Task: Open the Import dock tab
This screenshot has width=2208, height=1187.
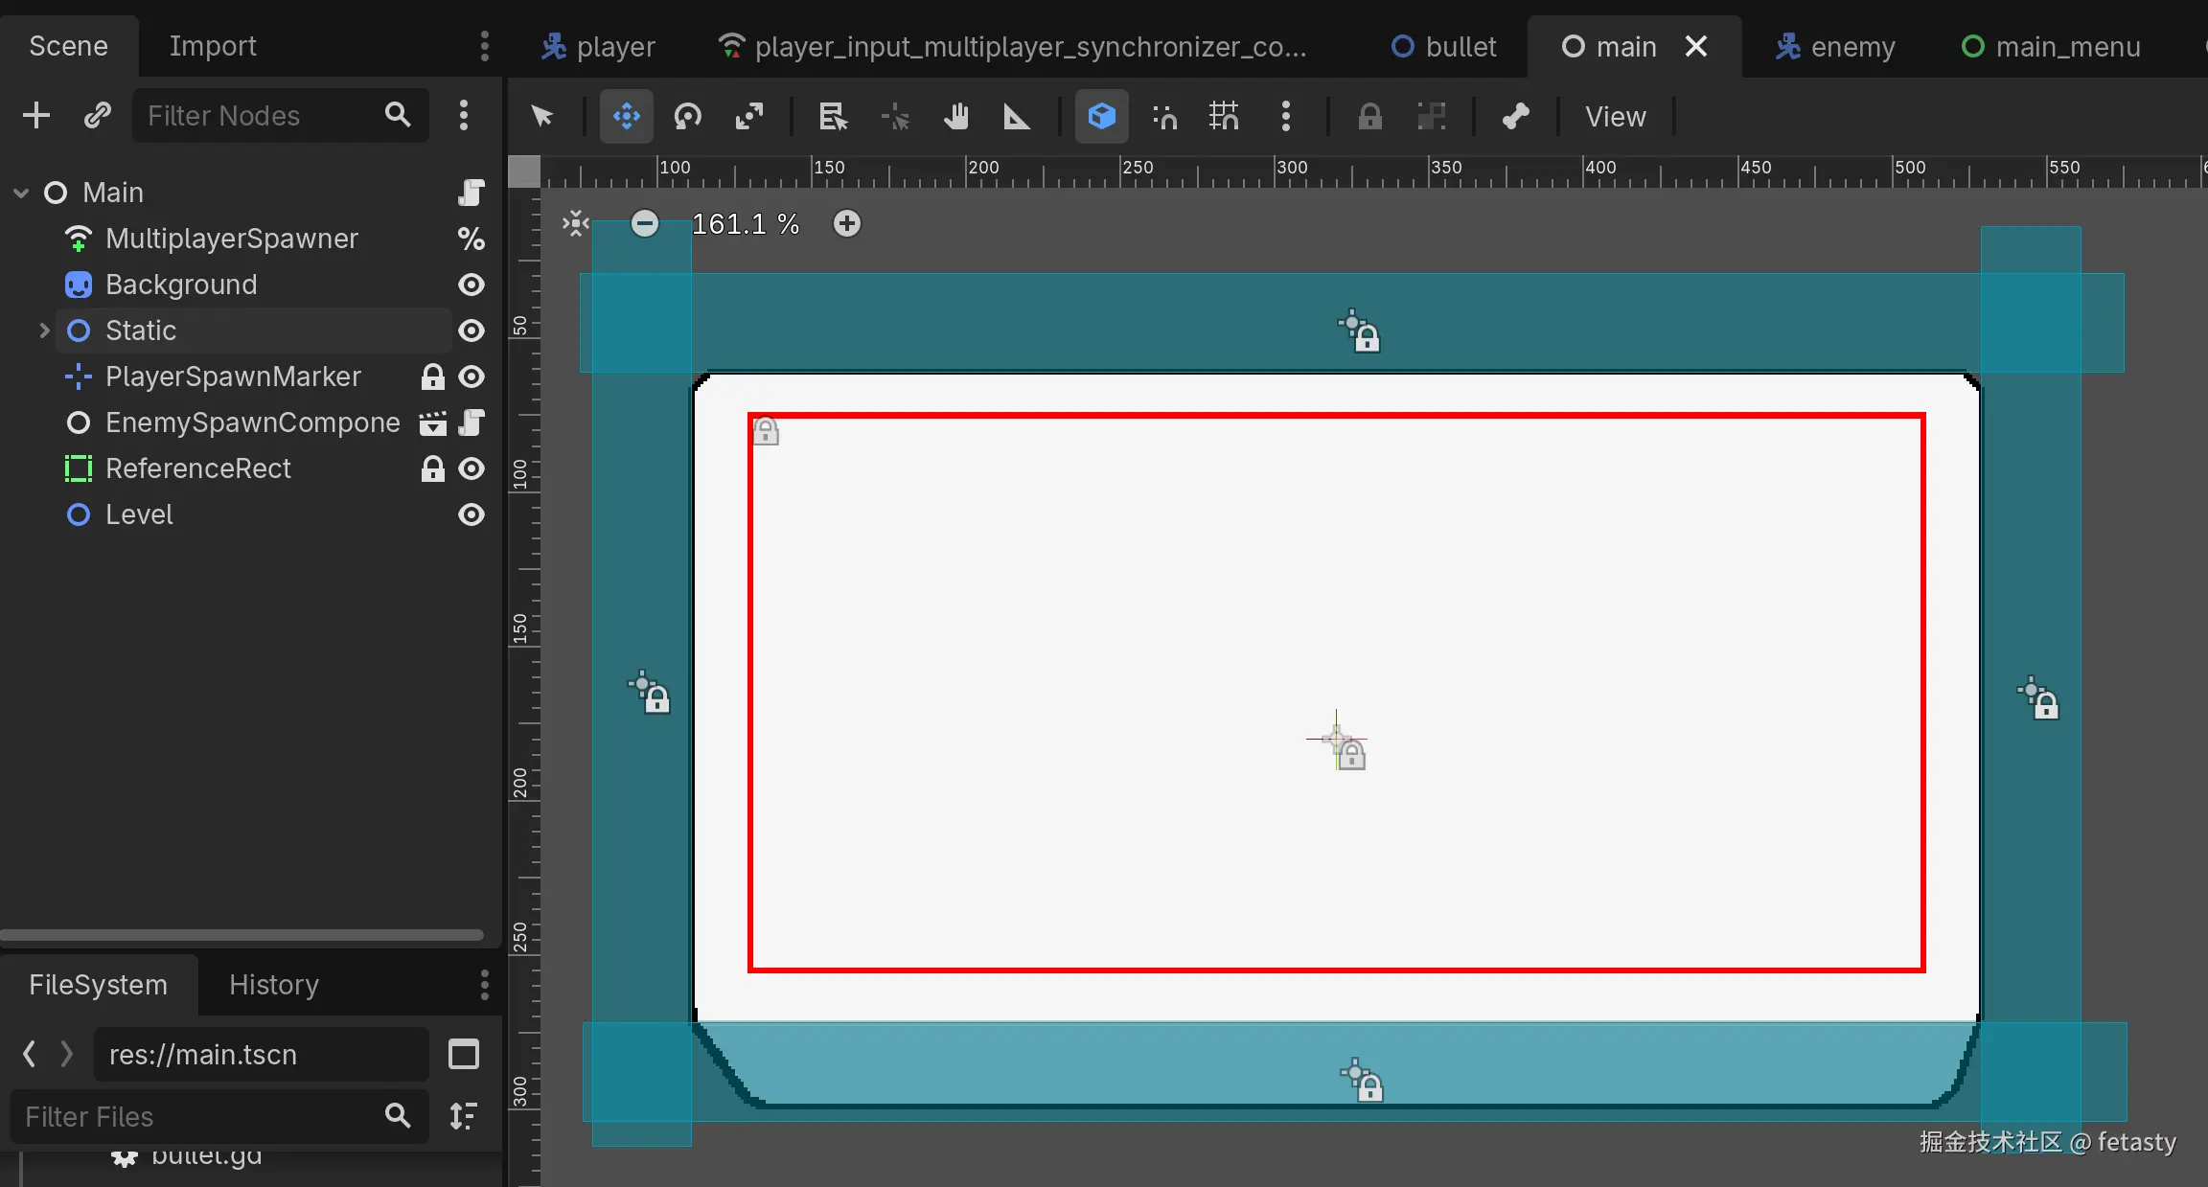Action: tap(213, 46)
